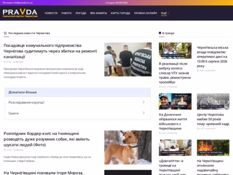Open the КАРТА ГОРОДА menu item
Viewport: 233px width, 175px height.
(120, 13)
